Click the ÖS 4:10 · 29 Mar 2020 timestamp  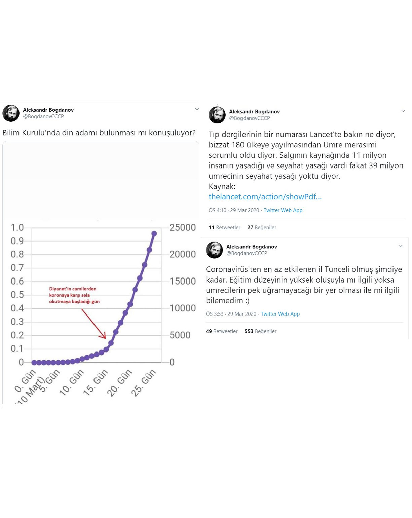pos(234,210)
